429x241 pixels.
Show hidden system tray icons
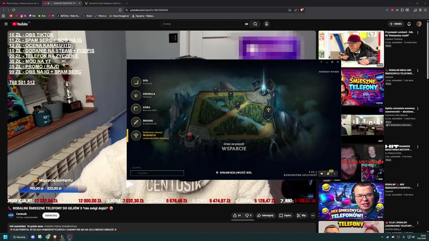(x=382, y=237)
